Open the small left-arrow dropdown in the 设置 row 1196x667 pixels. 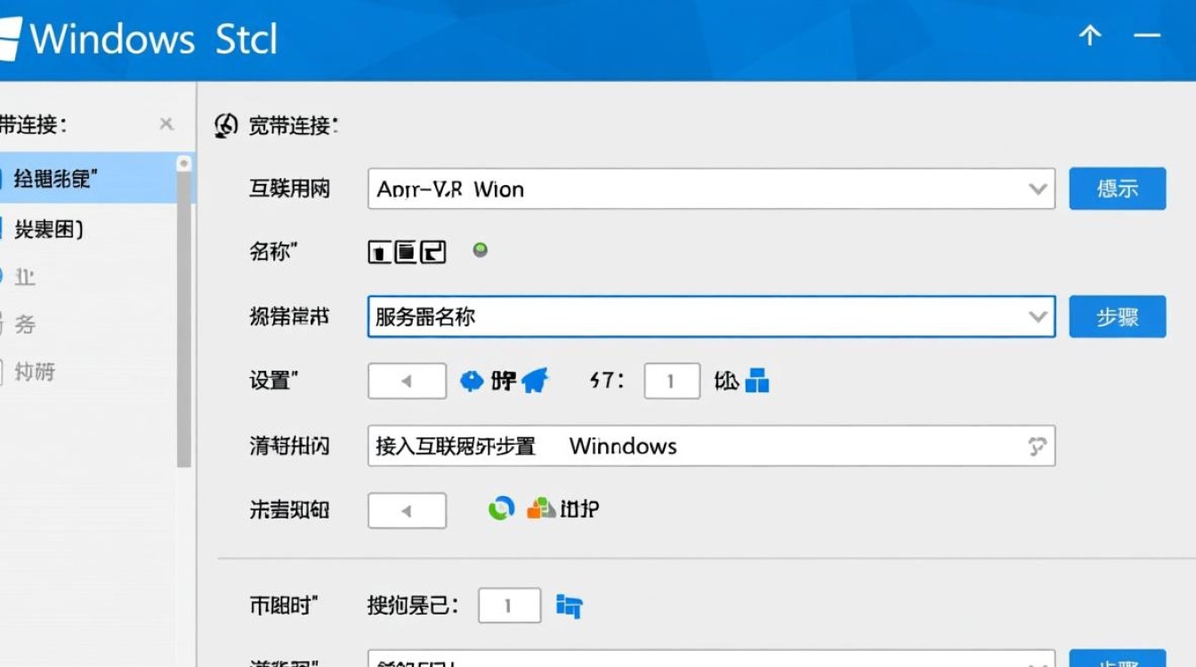tap(407, 381)
